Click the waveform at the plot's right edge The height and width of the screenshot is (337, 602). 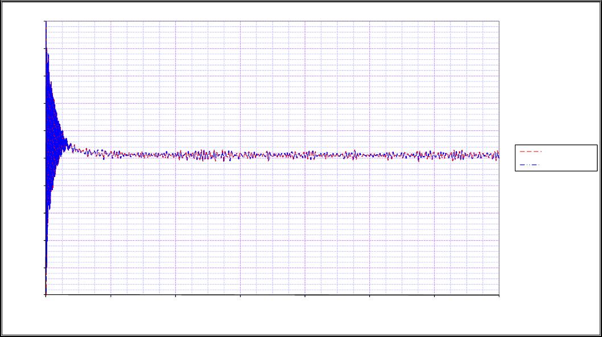point(498,155)
